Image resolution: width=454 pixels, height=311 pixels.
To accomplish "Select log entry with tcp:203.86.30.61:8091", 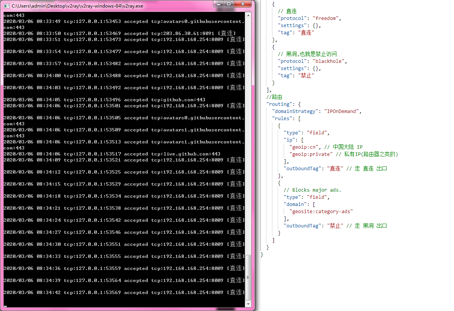I will [120, 33].
